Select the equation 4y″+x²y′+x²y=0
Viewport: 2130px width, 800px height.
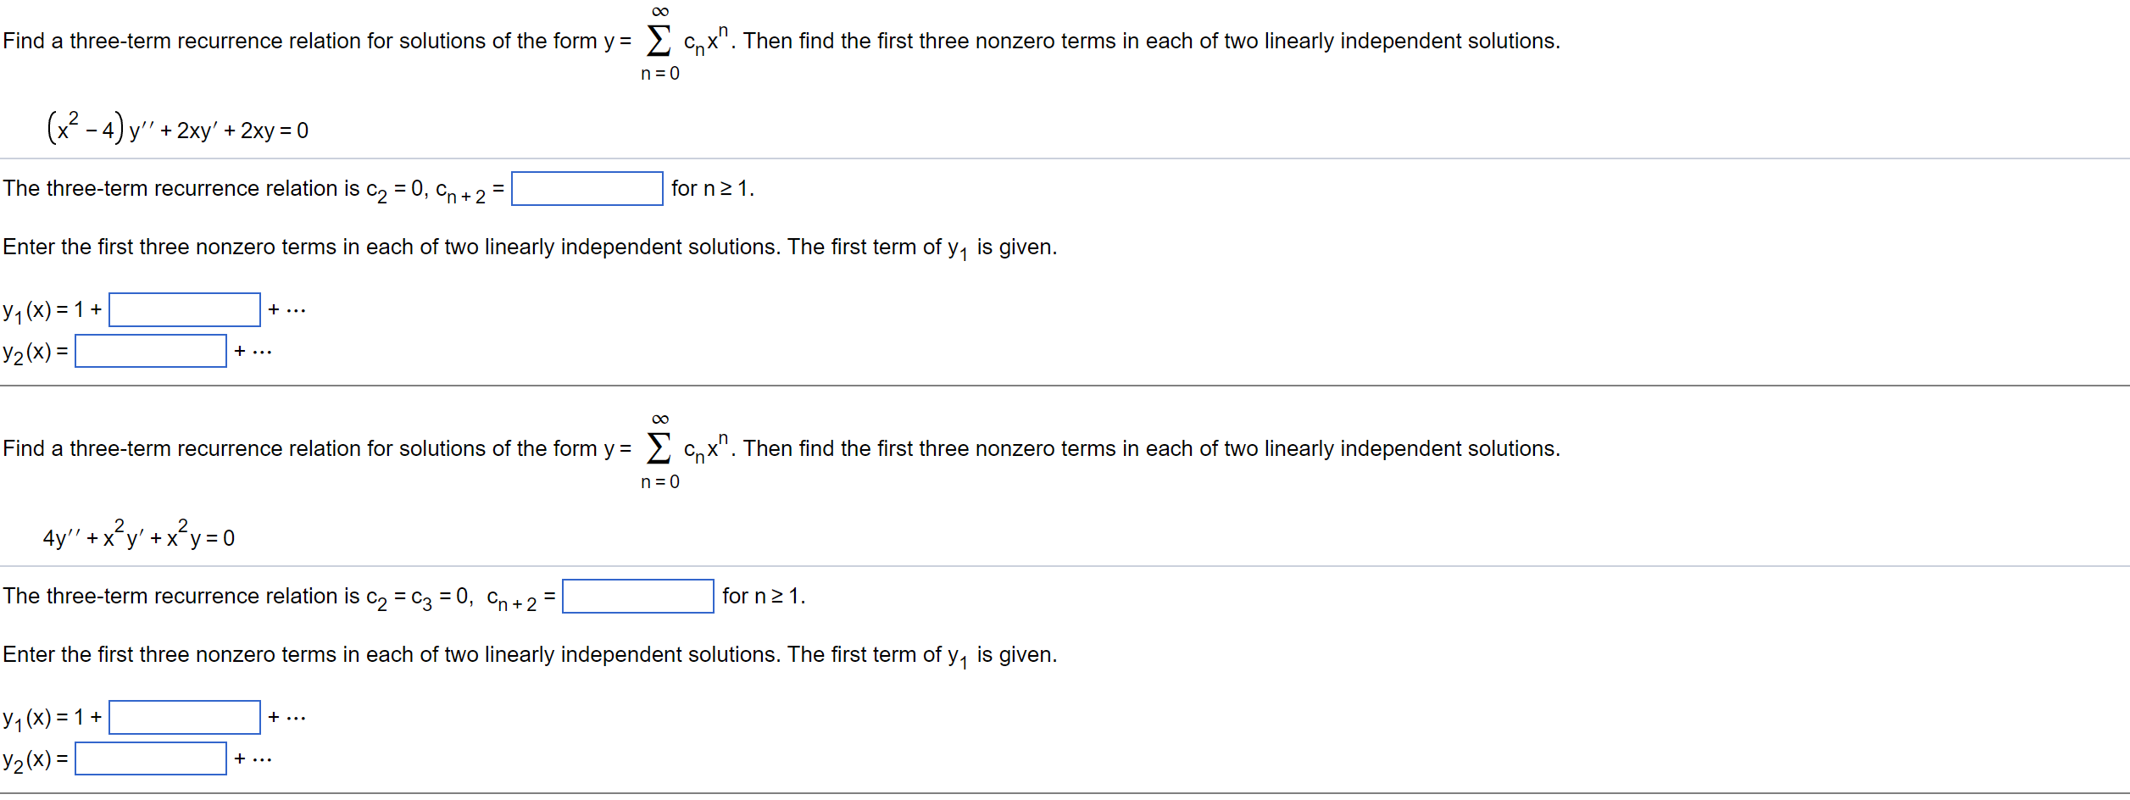(138, 535)
